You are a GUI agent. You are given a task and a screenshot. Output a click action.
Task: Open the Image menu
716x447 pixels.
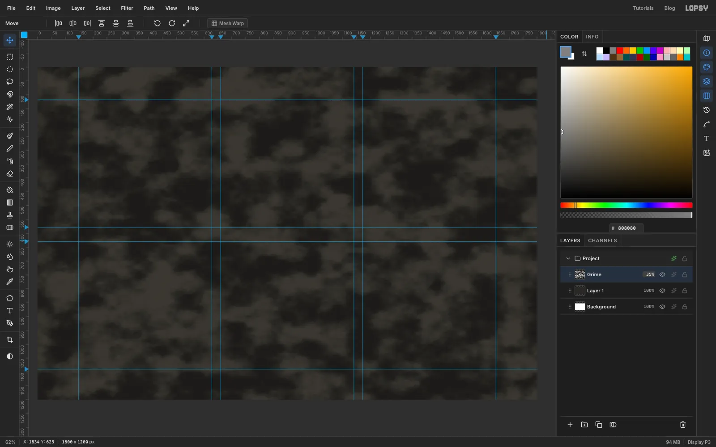click(53, 8)
